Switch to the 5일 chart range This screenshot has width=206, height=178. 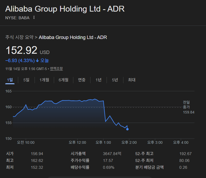coord(26,80)
